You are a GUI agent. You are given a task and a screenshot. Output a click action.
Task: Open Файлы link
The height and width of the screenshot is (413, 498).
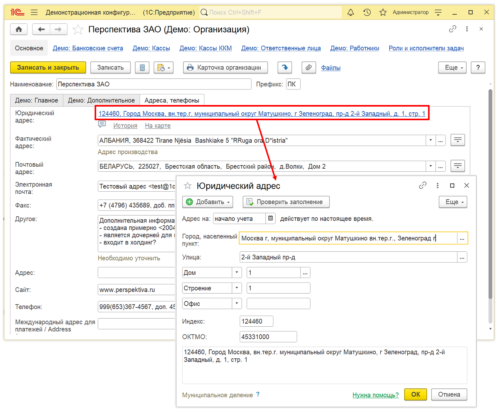(331, 68)
